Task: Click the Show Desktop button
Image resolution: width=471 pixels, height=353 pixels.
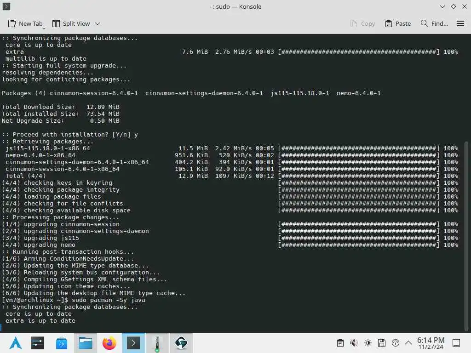Action: click(x=456, y=343)
